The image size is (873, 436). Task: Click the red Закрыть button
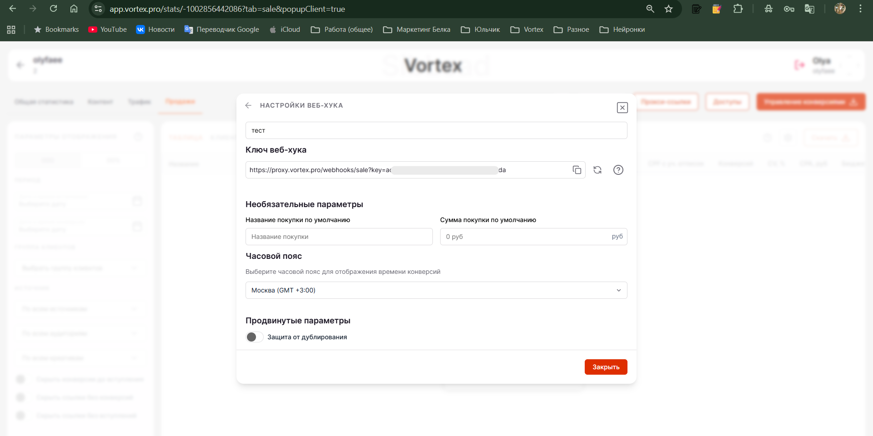coord(606,367)
